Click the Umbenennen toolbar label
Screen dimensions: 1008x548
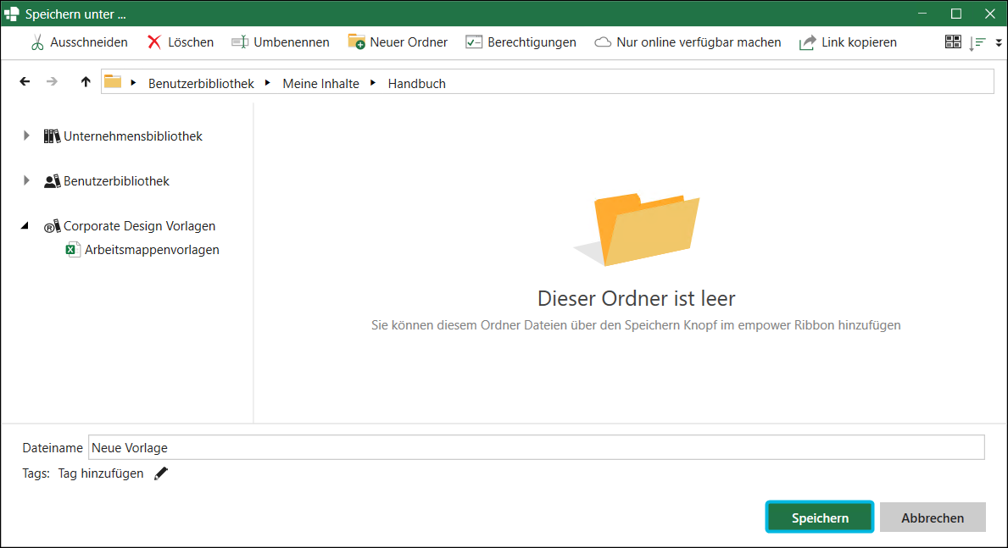click(292, 42)
